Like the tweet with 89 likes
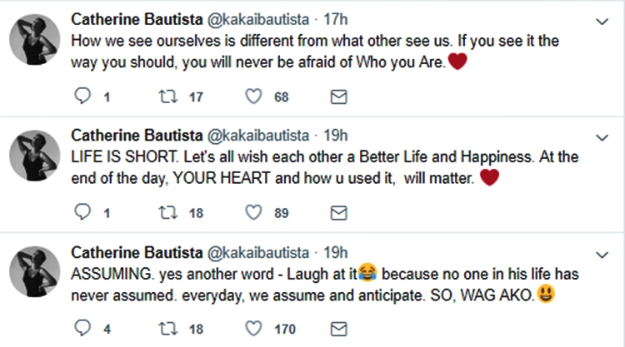This screenshot has height=347, width=625. (x=254, y=213)
